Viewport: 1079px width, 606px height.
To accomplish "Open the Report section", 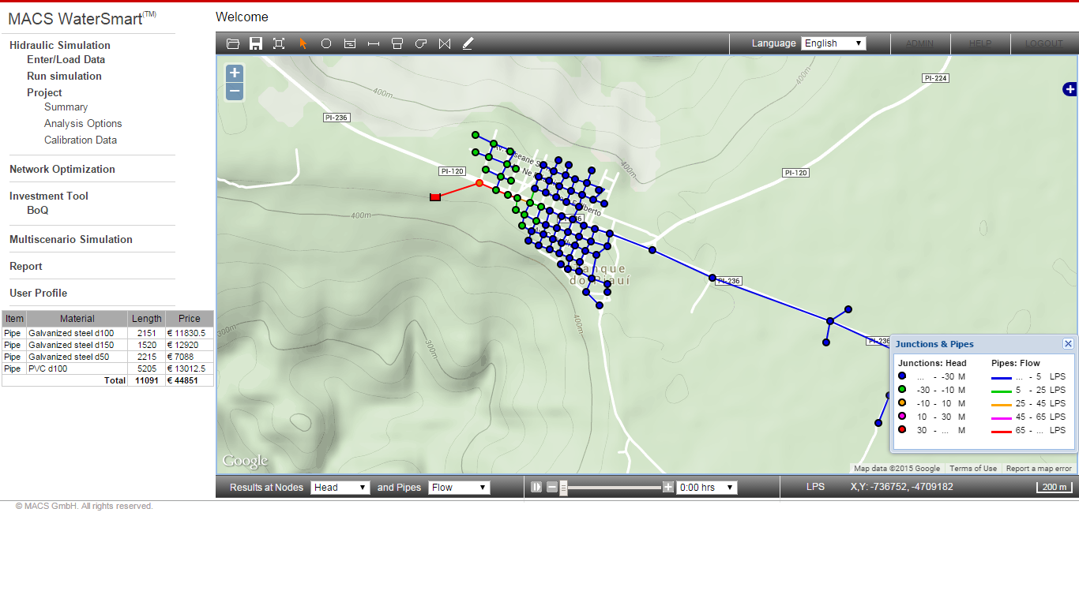I will pyautogui.click(x=26, y=266).
